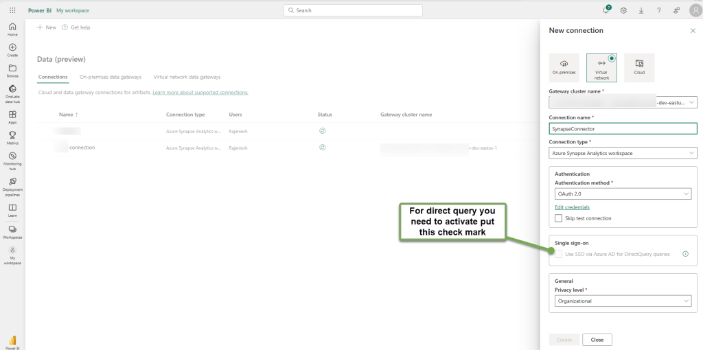Image resolution: width=703 pixels, height=350 pixels.
Task: Click the Status column header
Action: pos(325,115)
